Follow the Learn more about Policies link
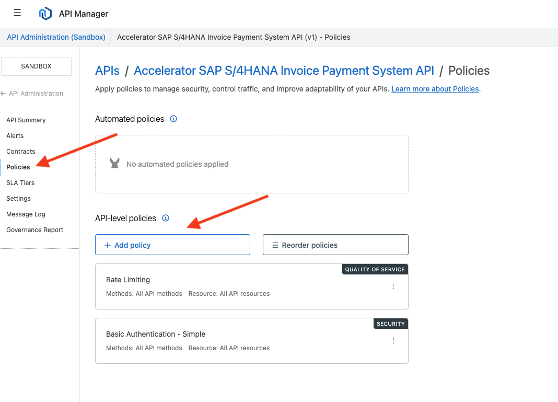Screen dimensions: 558x402 point(435,89)
